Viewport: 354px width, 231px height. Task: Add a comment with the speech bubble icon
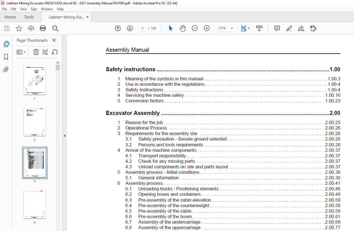click(277, 28)
